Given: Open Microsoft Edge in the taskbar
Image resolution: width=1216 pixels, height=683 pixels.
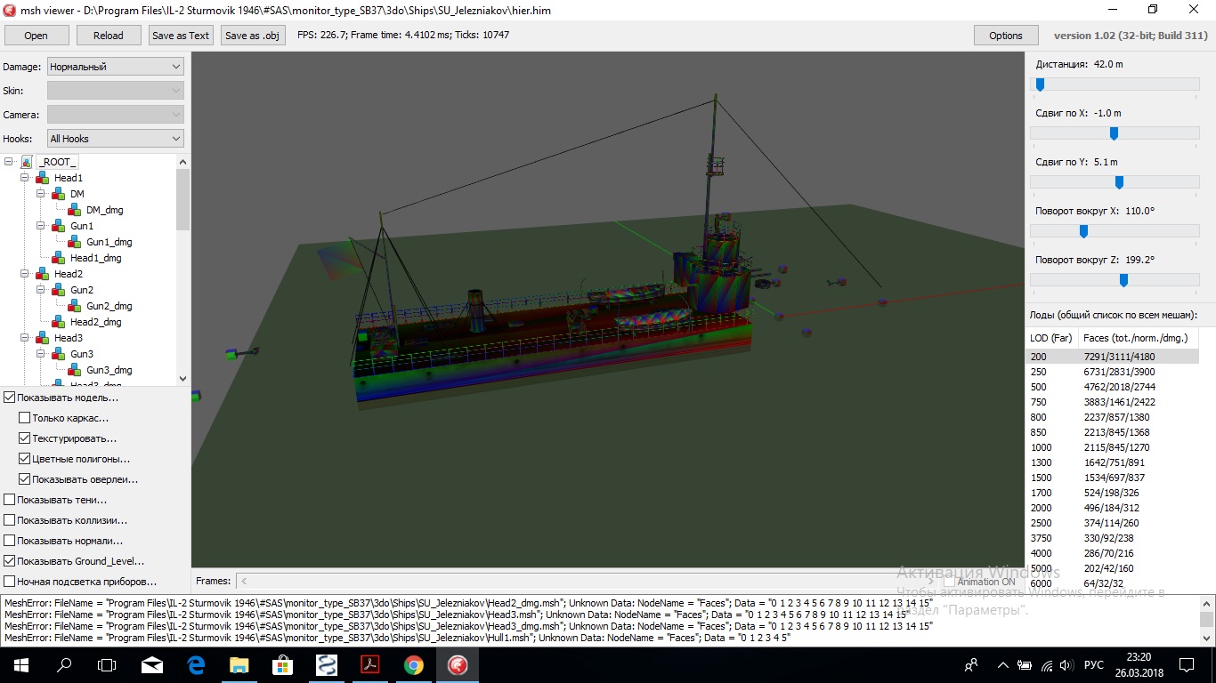Looking at the screenshot, I should [196, 664].
